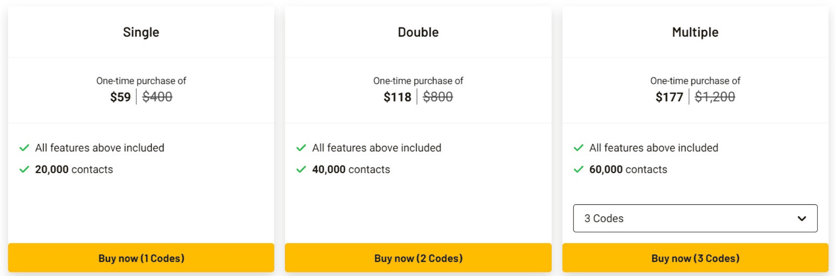Click the crossed-out $800 price
This screenshot has width=835, height=276.
(x=438, y=97)
